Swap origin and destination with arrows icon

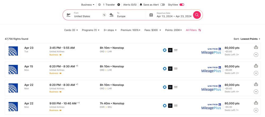[x=104, y=15]
